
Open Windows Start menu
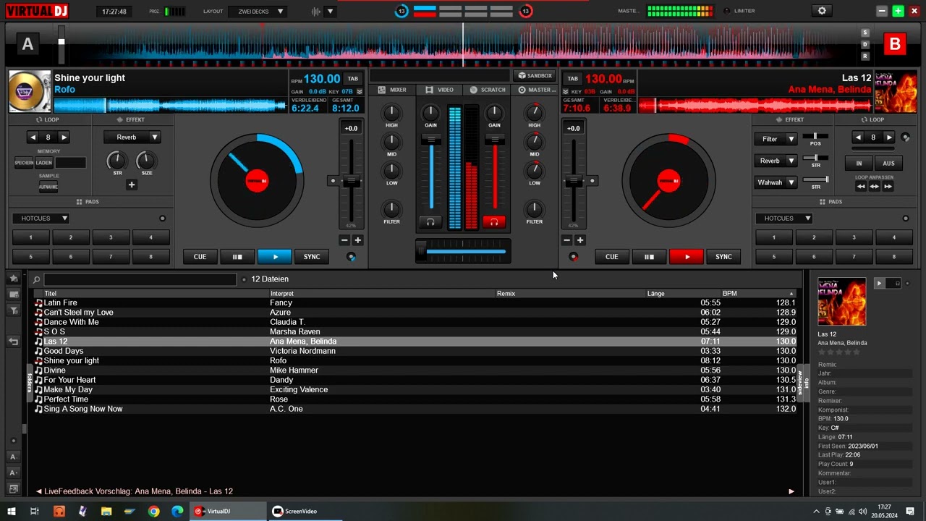[11, 511]
